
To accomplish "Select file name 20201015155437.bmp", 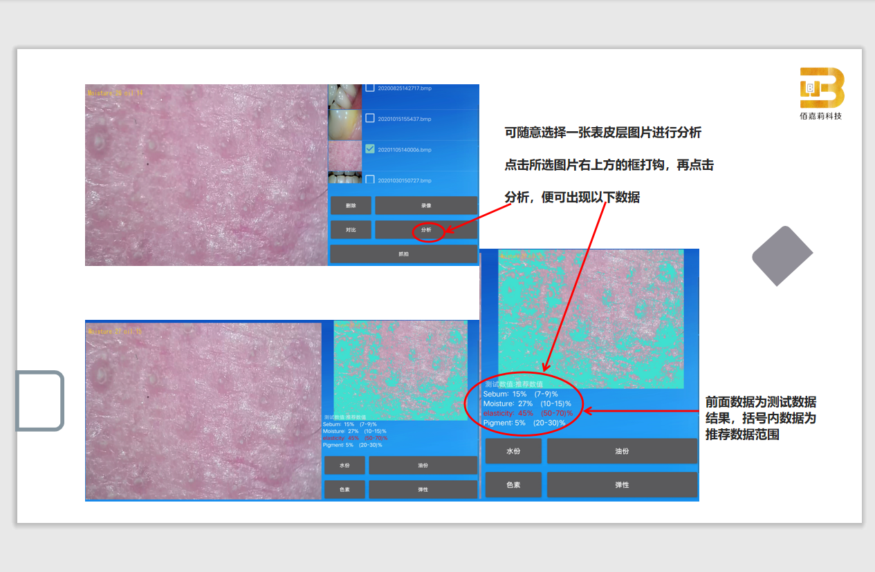I will click(404, 119).
